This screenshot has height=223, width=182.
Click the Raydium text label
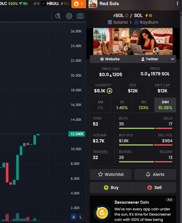tap(149, 22)
